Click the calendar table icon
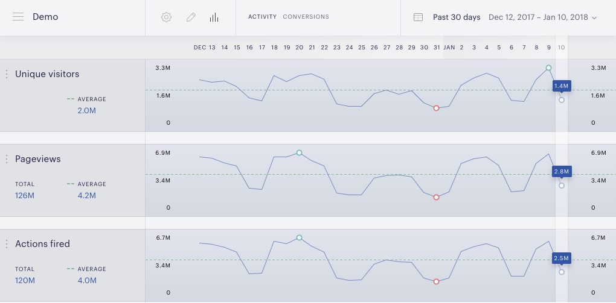Viewport: 616px width, 303px height. (x=419, y=17)
